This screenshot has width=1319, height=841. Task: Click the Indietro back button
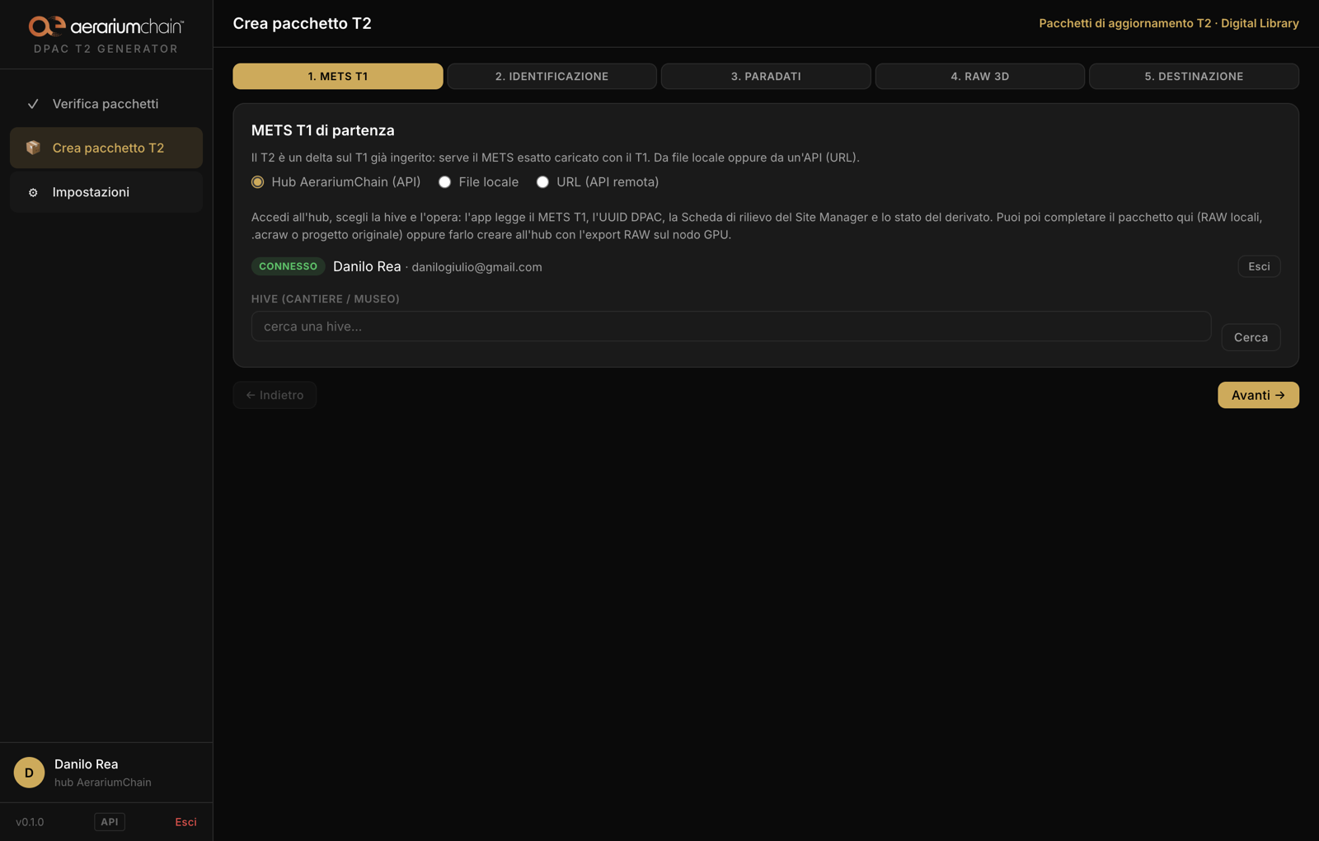coord(275,395)
